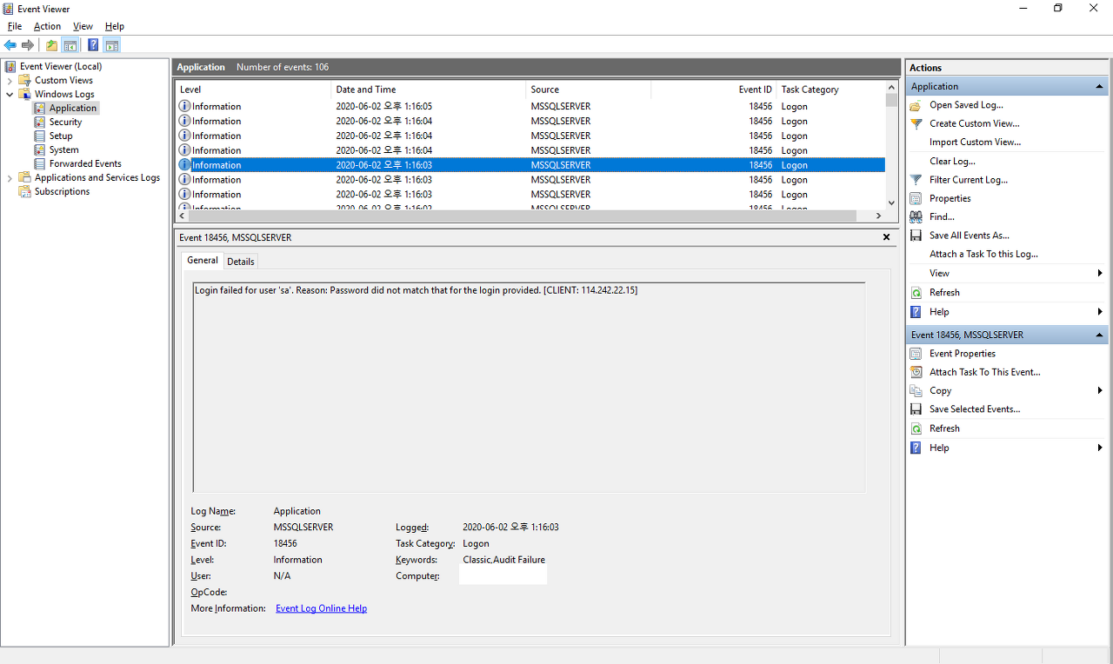1113x664 pixels.
Task: Click Refresh under Event 18456 actions
Action: (944, 428)
